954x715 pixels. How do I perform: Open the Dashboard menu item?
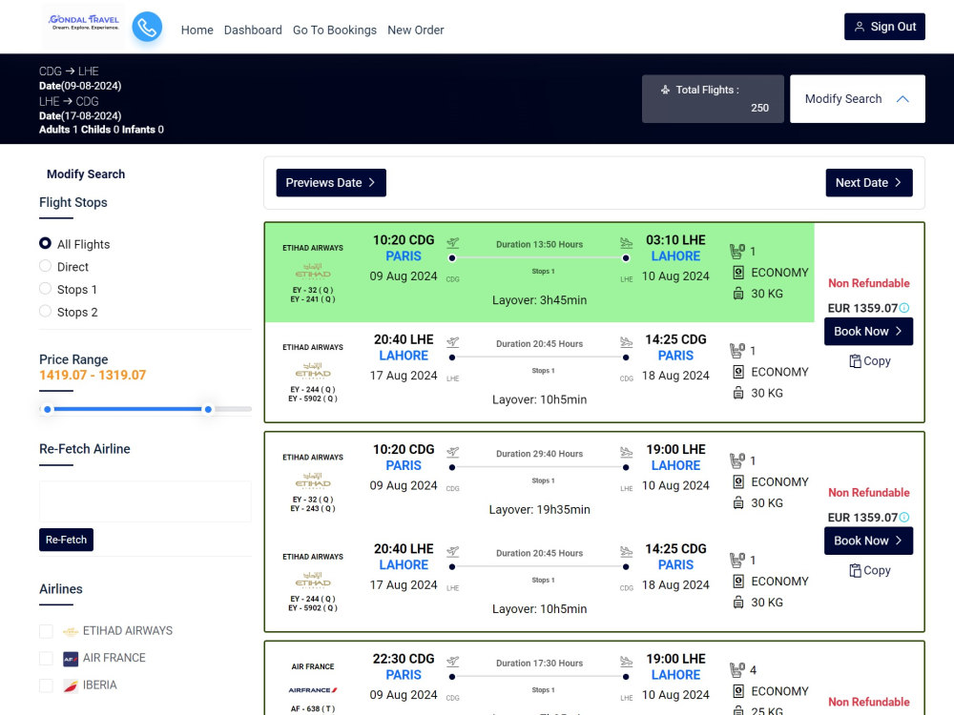pyautogui.click(x=253, y=30)
